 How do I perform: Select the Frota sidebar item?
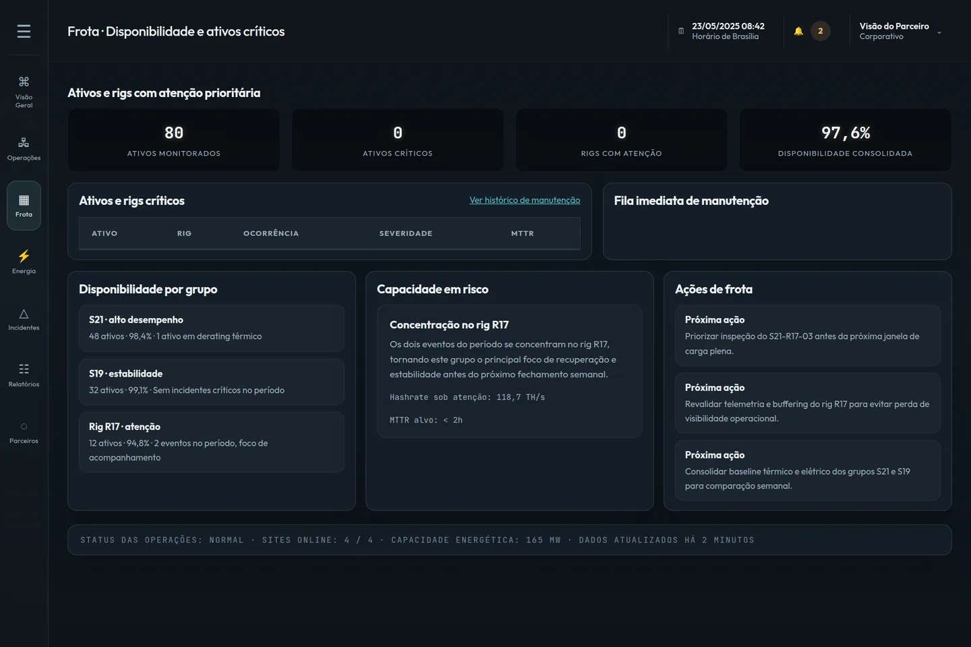24,206
